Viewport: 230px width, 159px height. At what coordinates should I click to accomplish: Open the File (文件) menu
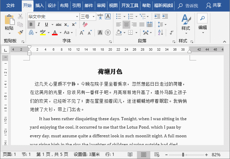[x=11, y=5]
